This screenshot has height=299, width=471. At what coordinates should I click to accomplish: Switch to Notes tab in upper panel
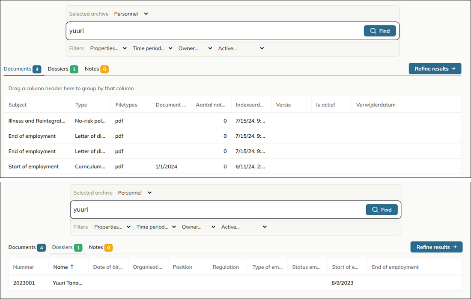point(96,69)
